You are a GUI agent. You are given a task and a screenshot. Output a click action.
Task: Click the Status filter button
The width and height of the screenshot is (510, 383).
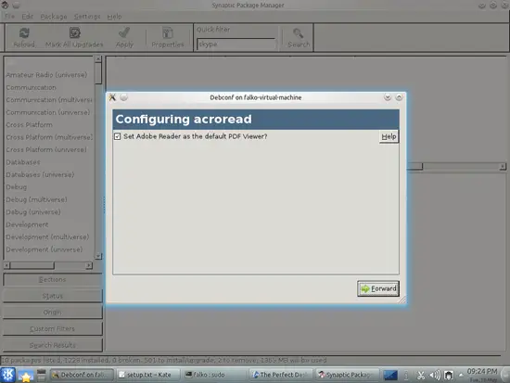(52, 296)
